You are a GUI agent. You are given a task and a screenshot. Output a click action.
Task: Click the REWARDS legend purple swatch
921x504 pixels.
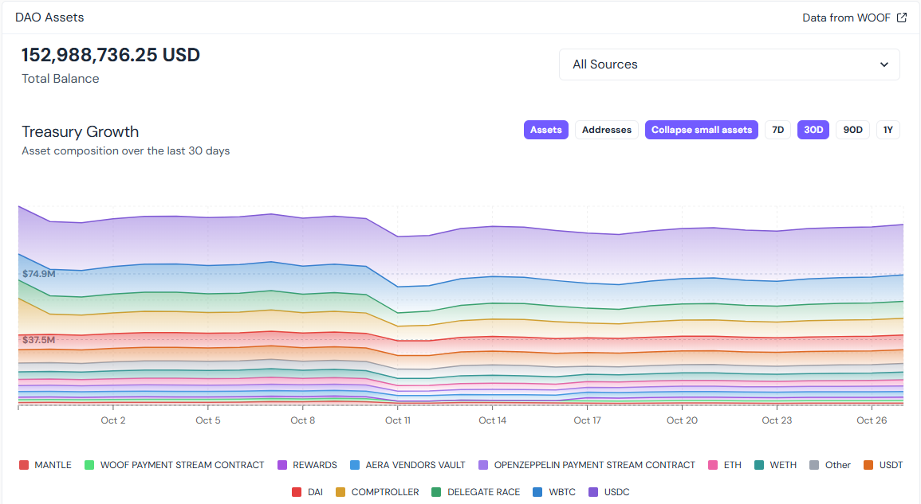tap(281, 465)
